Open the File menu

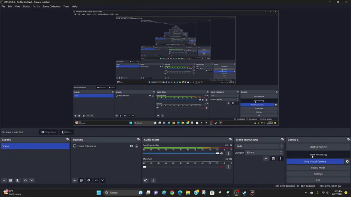pyautogui.click(x=4, y=7)
